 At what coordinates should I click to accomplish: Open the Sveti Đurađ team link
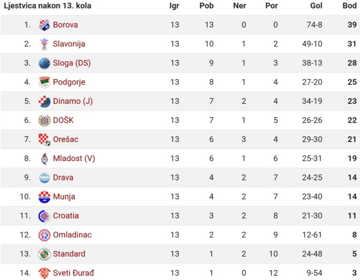(x=73, y=273)
